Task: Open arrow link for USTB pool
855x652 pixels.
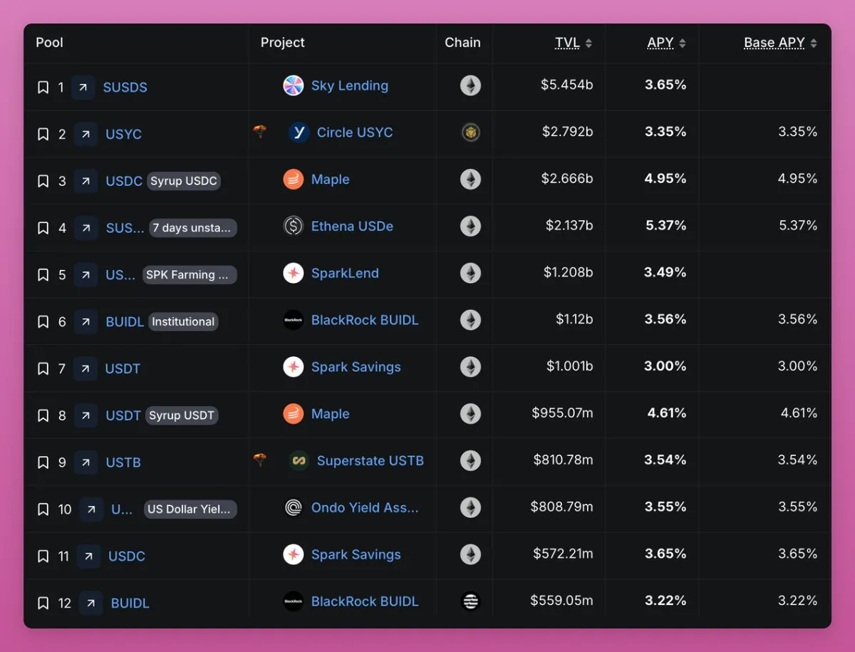Action: 85,462
